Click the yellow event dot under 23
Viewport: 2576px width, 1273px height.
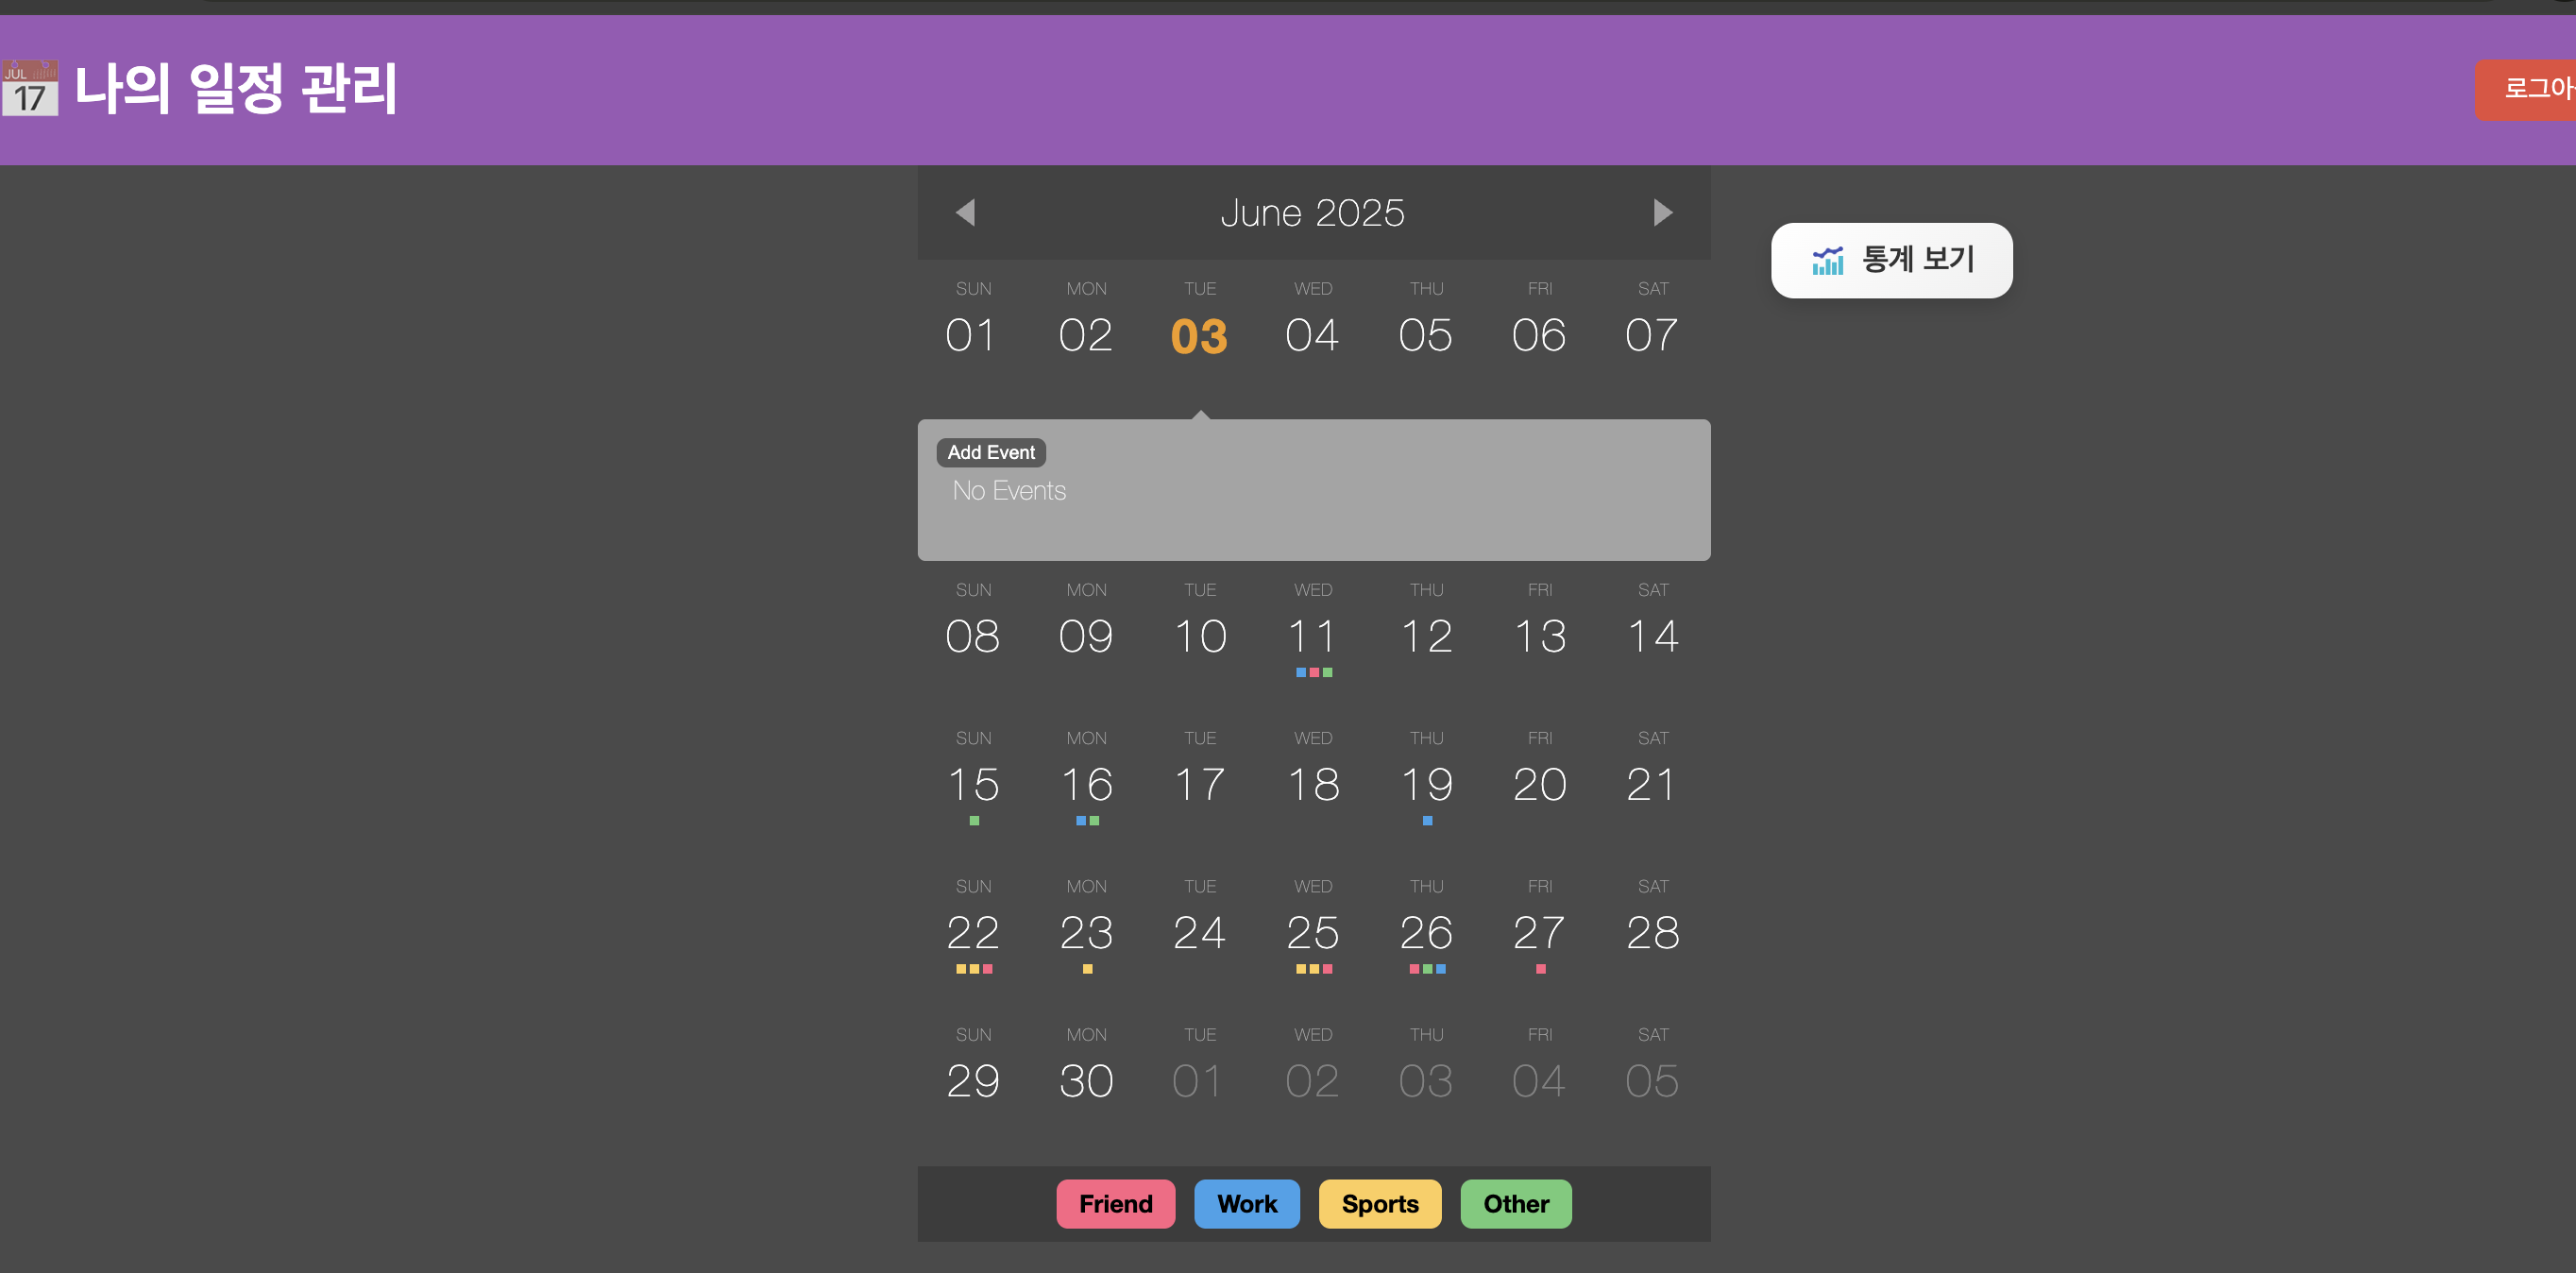(x=1087, y=968)
